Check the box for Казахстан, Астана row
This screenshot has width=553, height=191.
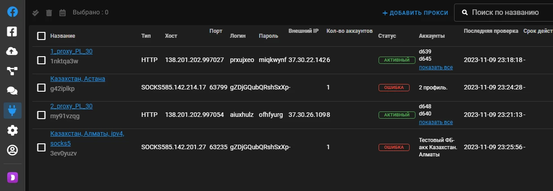click(41, 87)
